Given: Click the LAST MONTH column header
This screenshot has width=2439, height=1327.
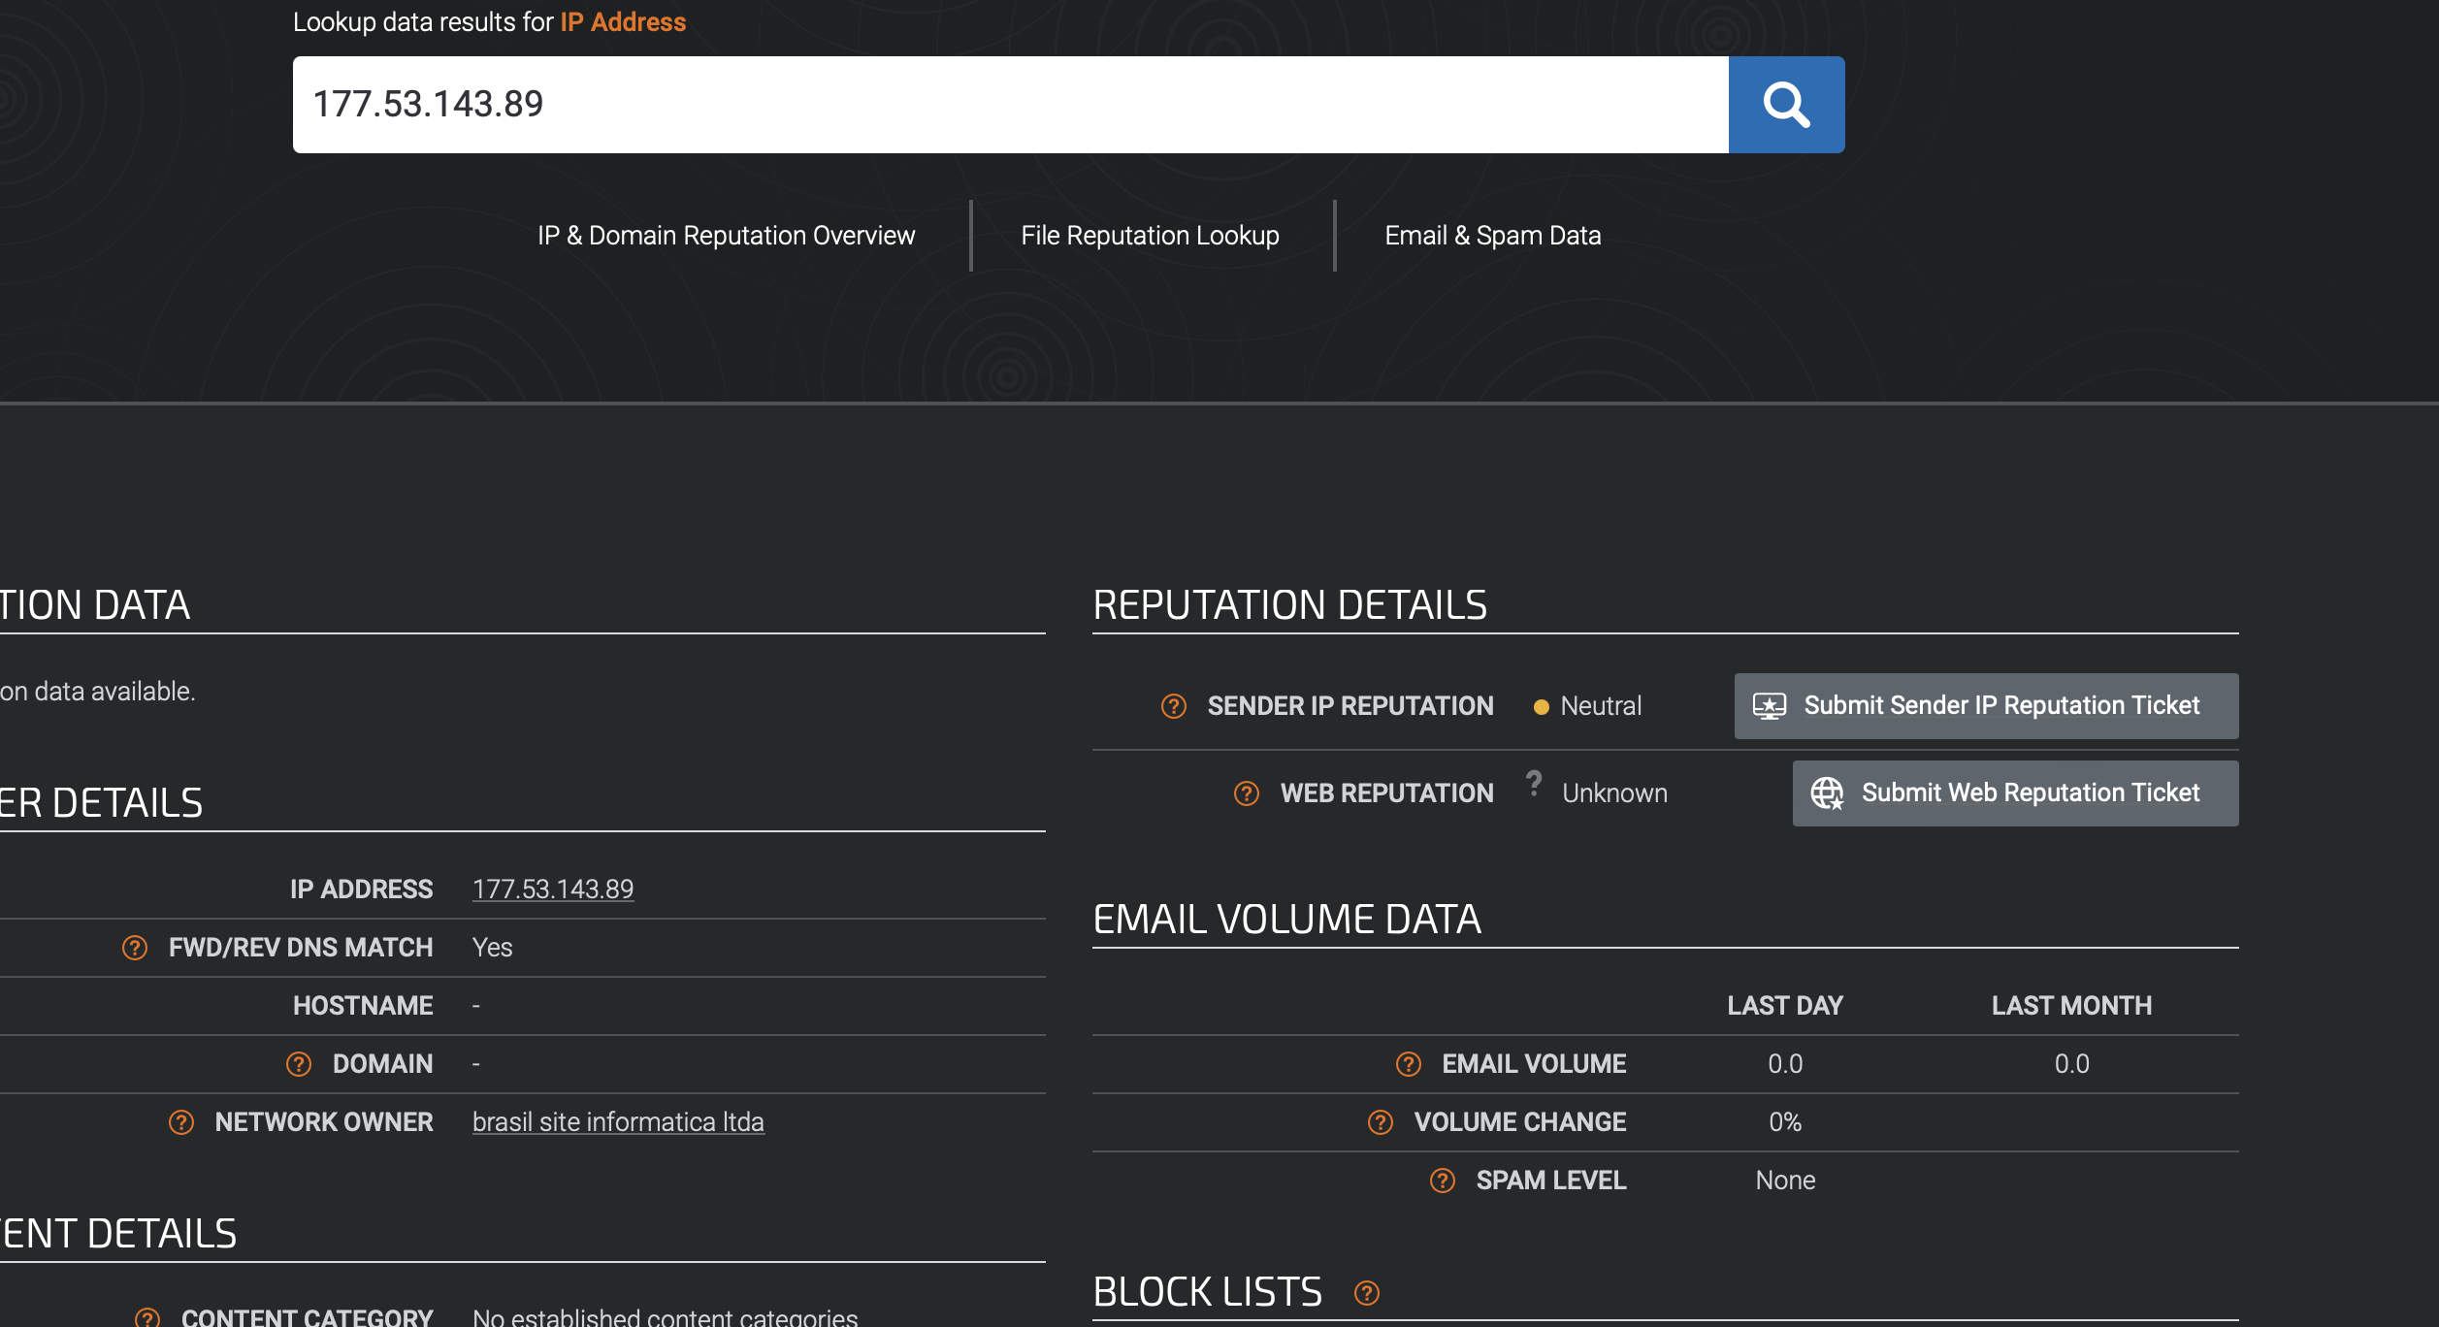Looking at the screenshot, I should tap(2071, 1006).
